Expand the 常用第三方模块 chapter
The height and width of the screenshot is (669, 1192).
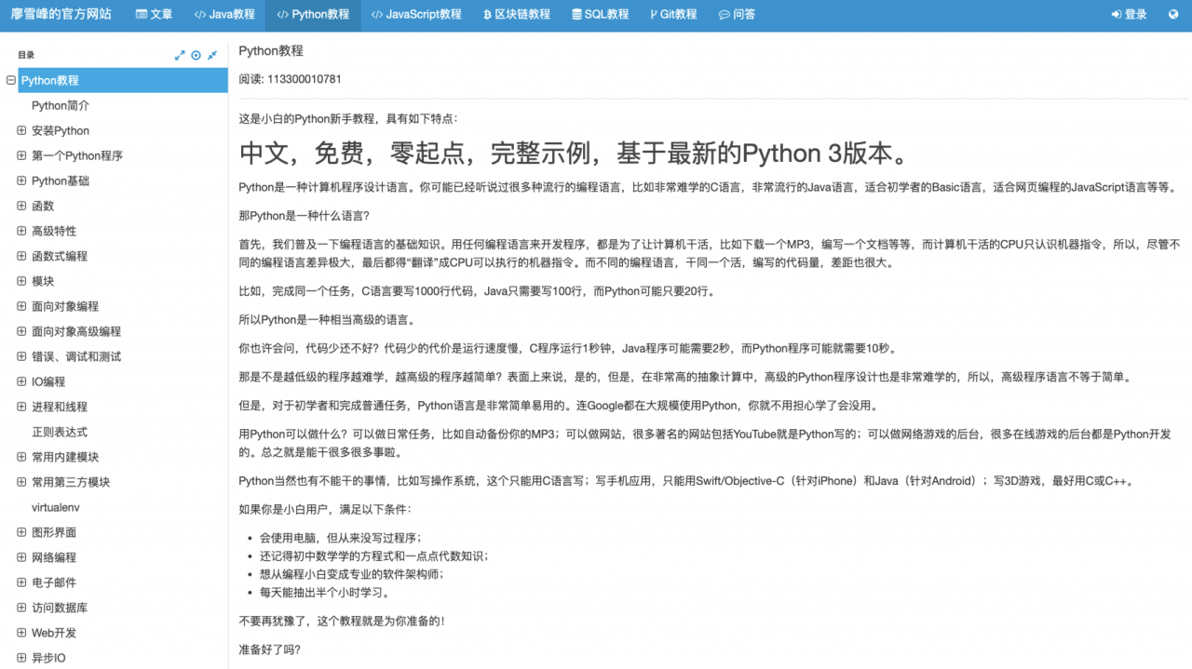tap(21, 482)
